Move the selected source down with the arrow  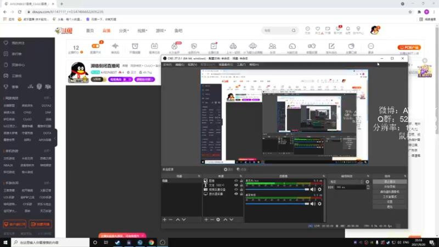[x=231, y=220]
